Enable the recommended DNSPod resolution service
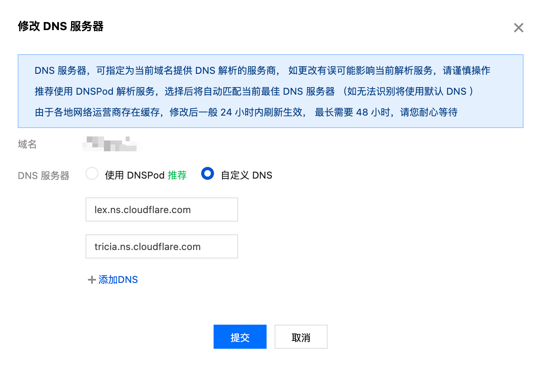 tap(92, 173)
